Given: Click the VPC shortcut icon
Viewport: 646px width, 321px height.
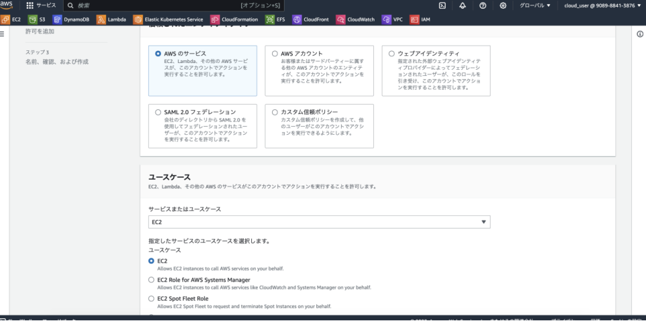Looking at the screenshot, I should click(x=386, y=19).
